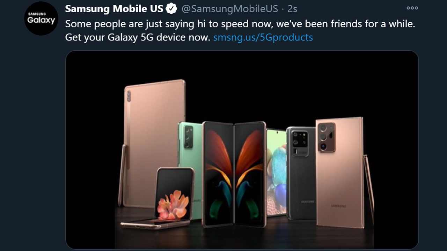
Task: Click the blue verified badge icon
Action: [x=171, y=9]
